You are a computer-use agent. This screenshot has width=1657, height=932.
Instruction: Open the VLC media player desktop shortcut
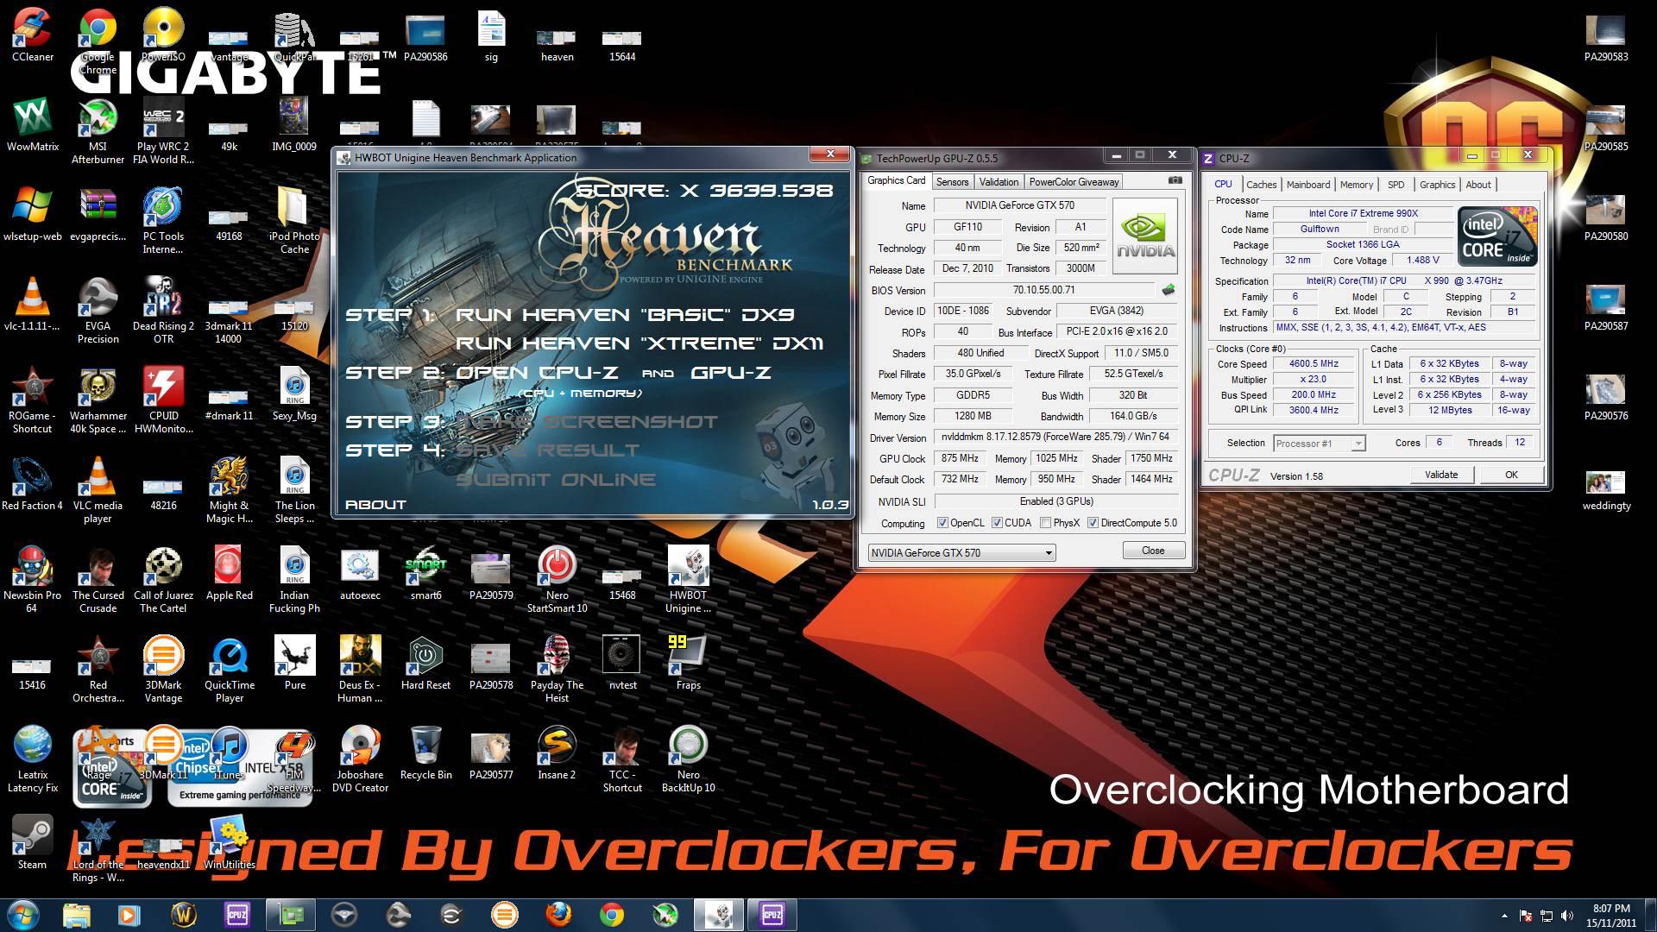98,491
